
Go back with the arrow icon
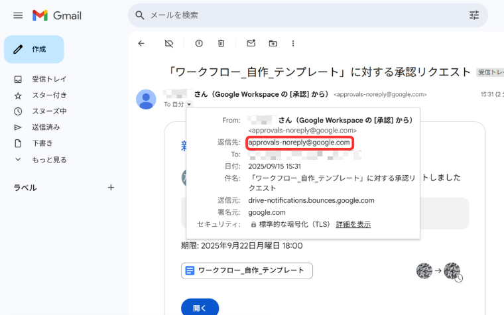tap(141, 43)
